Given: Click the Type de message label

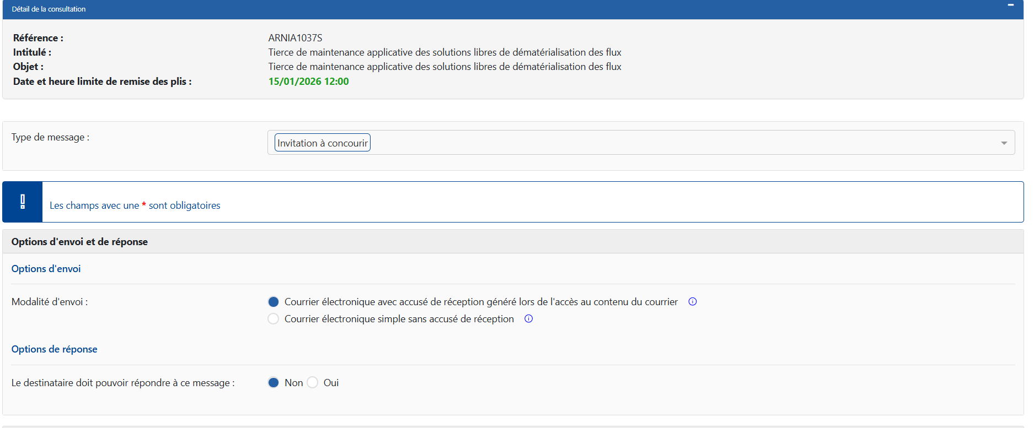Looking at the screenshot, I should pos(50,137).
